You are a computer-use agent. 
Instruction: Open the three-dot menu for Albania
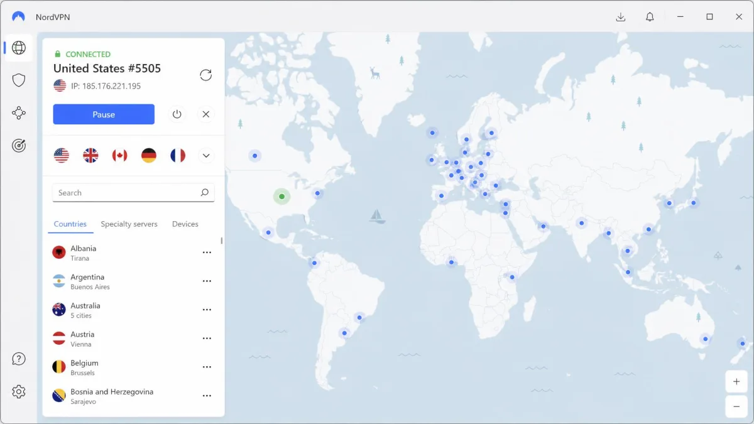207,253
